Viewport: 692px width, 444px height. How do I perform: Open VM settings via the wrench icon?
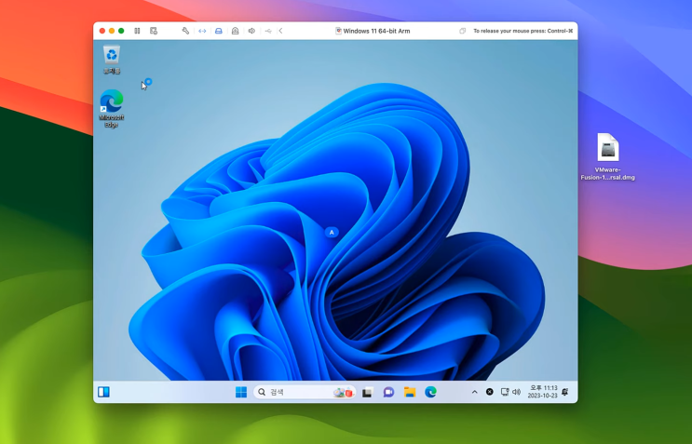tap(185, 31)
